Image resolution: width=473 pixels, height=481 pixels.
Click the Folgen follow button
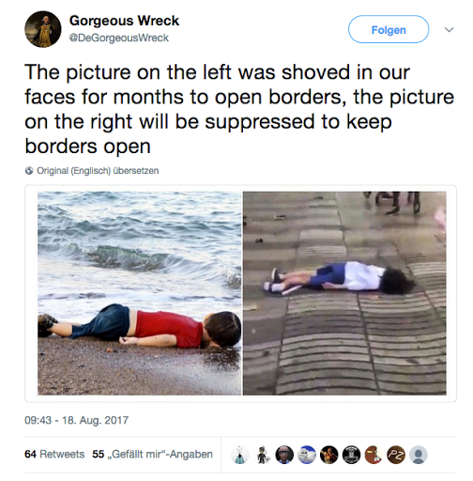[x=389, y=29]
